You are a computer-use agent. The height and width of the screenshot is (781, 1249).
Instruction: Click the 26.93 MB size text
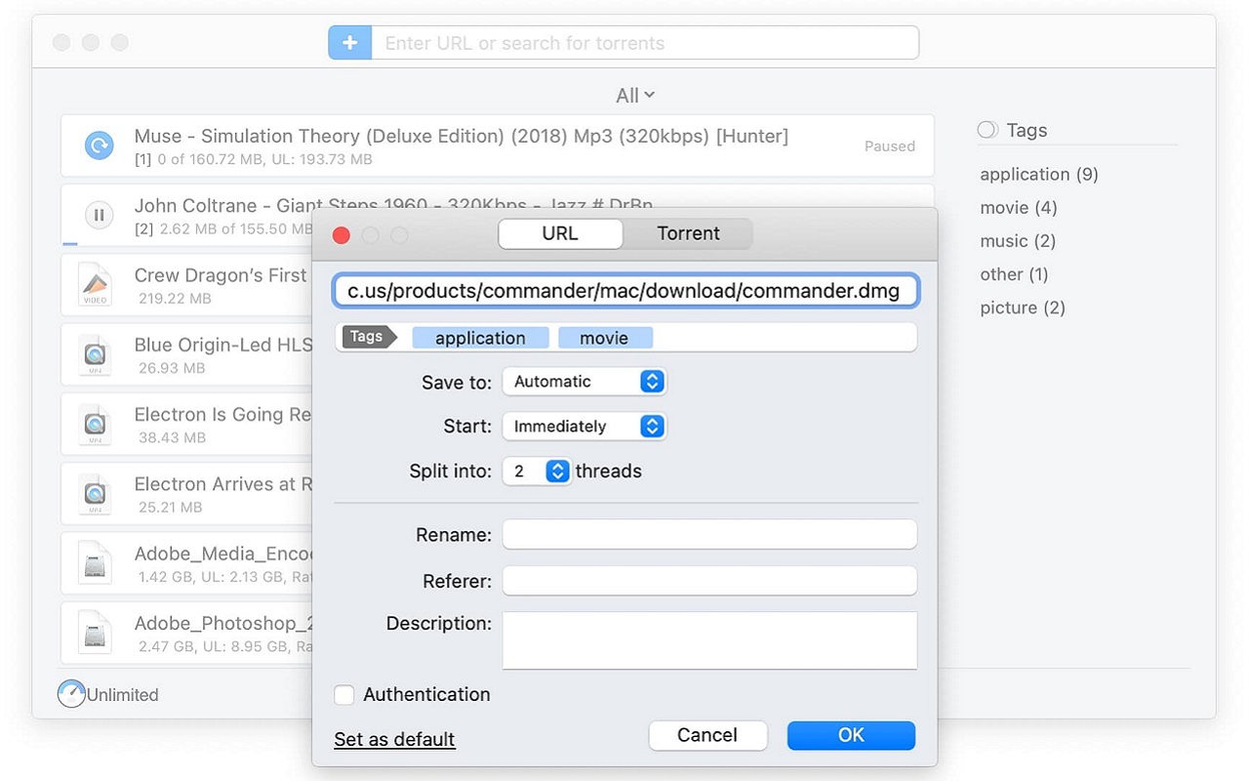pos(172,368)
